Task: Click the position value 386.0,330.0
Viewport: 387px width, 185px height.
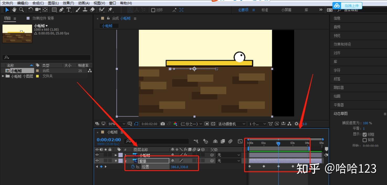Action: click(x=179, y=167)
